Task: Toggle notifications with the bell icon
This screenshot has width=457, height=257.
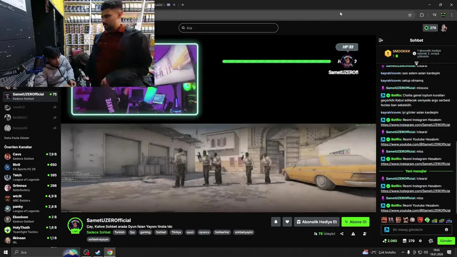Action: (x=276, y=222)
